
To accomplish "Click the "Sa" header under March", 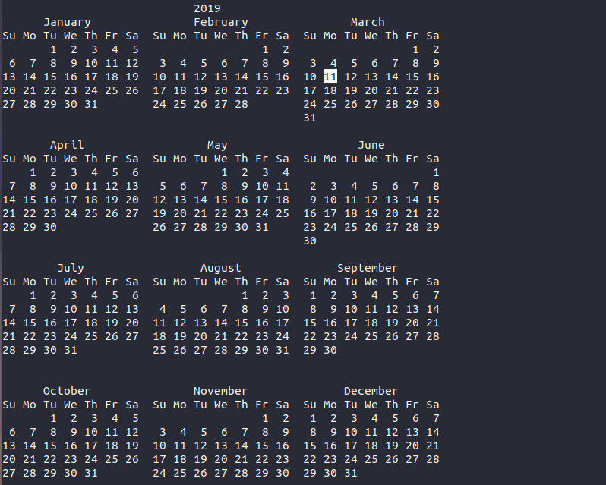I will pos(432,36).
